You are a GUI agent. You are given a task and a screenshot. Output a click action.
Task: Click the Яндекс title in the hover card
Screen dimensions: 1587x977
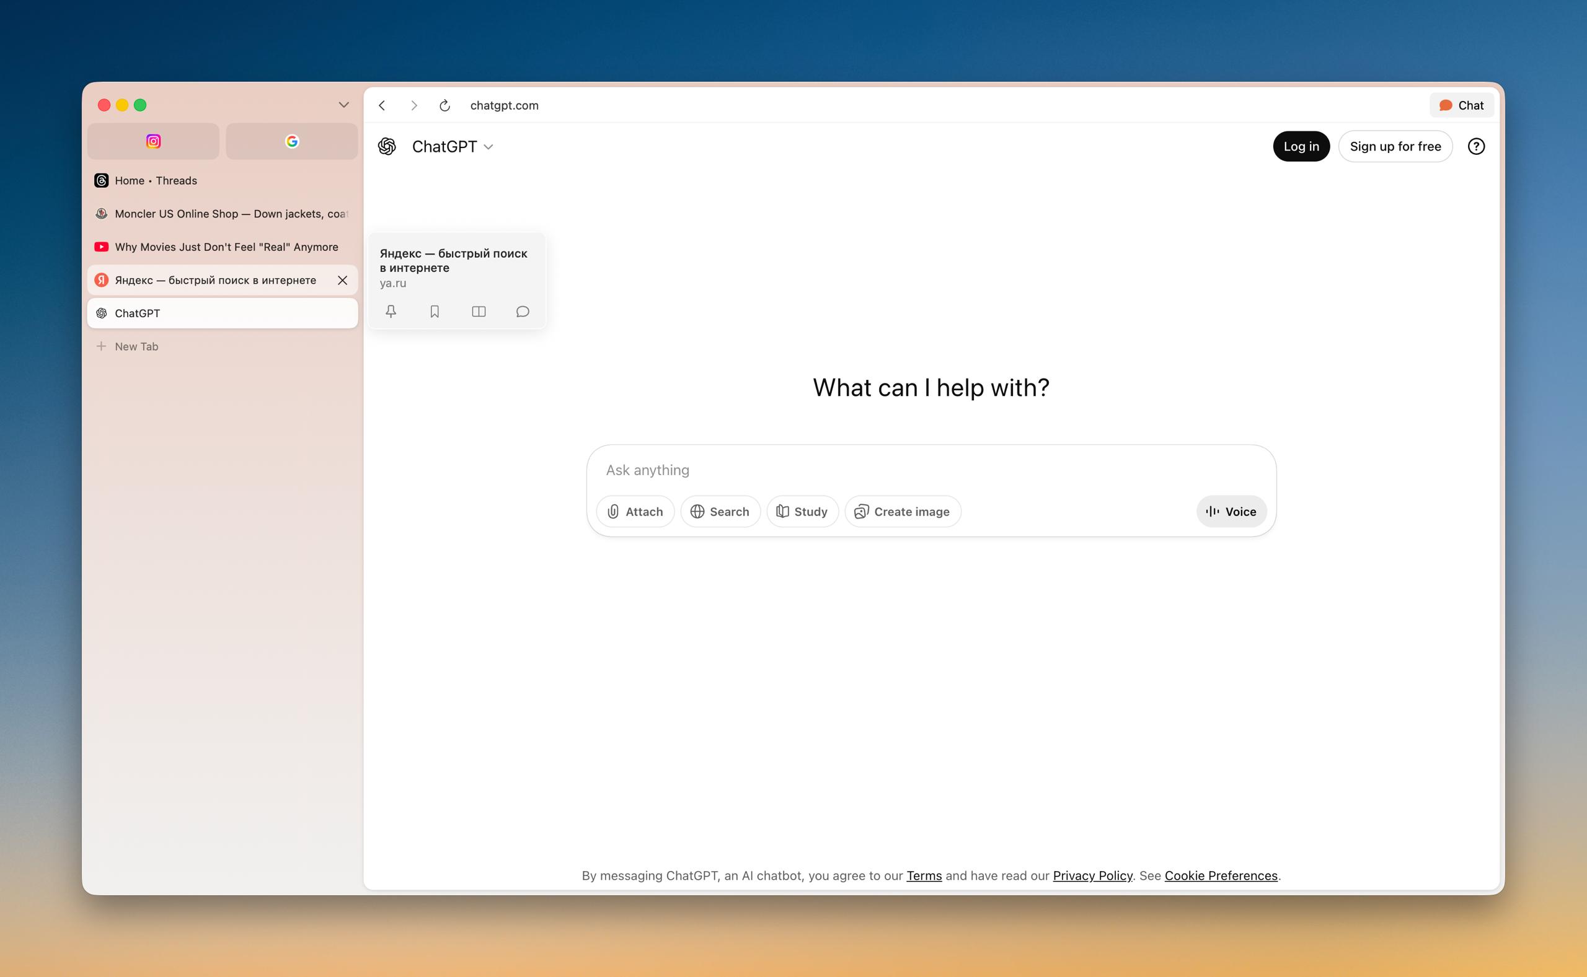click(x=453, y=260)
